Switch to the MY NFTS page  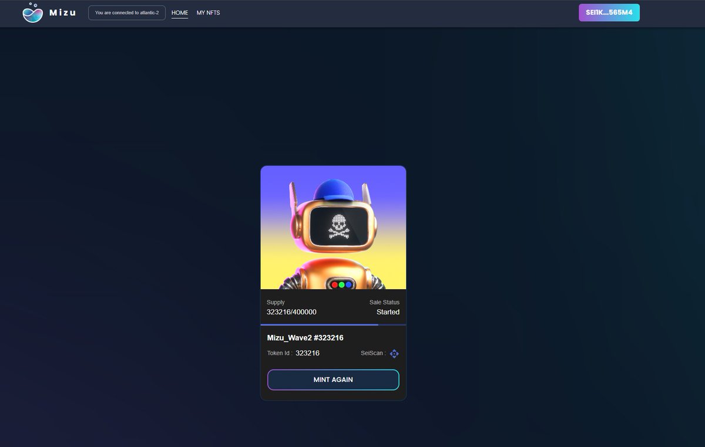pyautogui.click(x=209, y=12)
